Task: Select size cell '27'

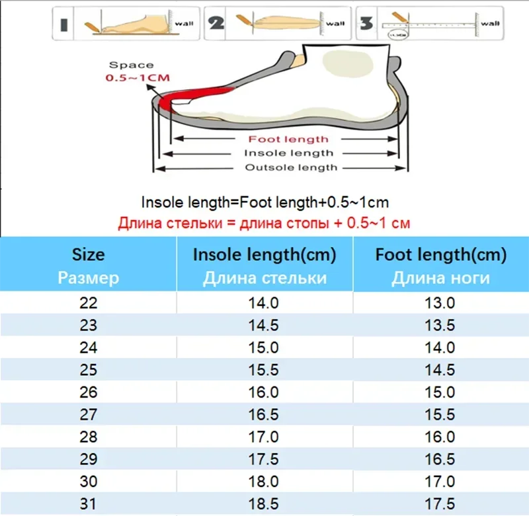Action: click(x=89, y=414)
